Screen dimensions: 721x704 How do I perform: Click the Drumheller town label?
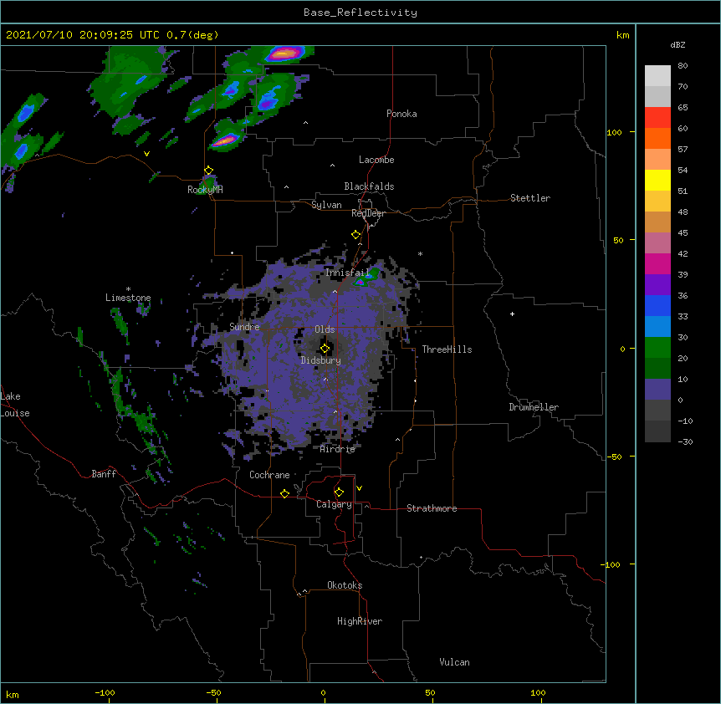tap(534, 407)
